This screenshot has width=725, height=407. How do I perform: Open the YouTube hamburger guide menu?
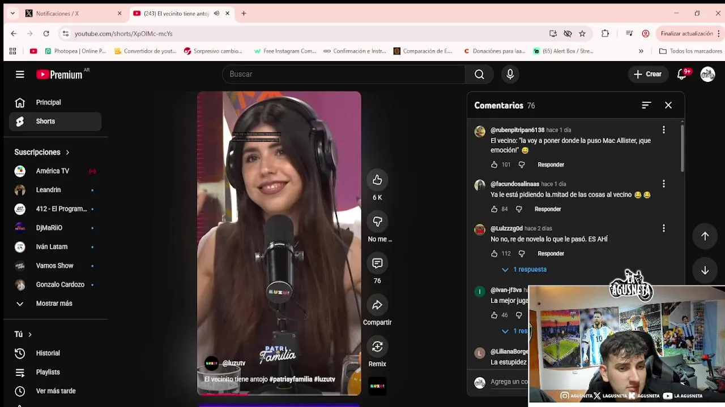pyautogui.click(x=20, y=74)
